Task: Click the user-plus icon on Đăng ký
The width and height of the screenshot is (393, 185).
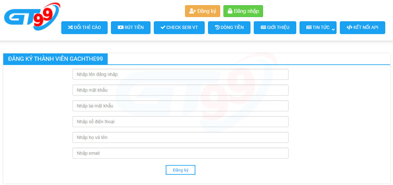Action: click(x=192, y=11)
